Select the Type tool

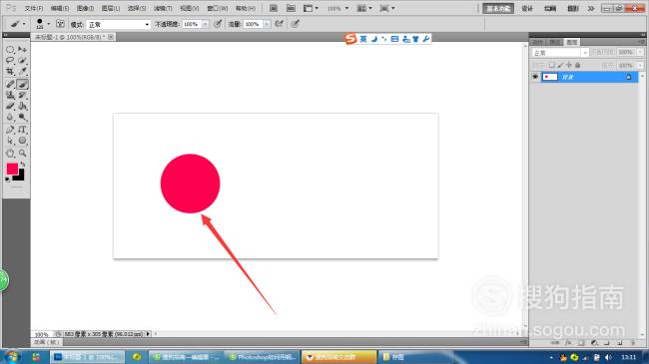coord(22,130)
